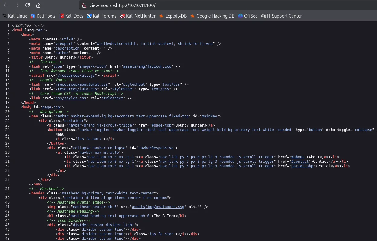Screen dimensions: 377x241
Task: Follow the #about href link
Action: pyautogui.click(x=298, y=157)
